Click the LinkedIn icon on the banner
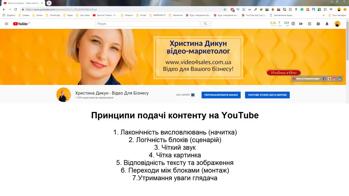349x196 pixels. [340, 79]
